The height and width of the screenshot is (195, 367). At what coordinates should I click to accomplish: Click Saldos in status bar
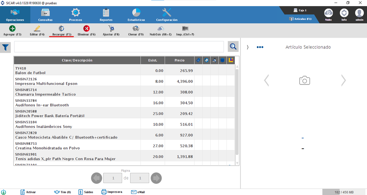click(x=86, y=192)
